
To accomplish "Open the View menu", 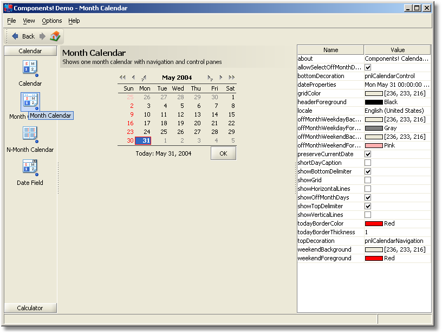I will click(29, 21).
